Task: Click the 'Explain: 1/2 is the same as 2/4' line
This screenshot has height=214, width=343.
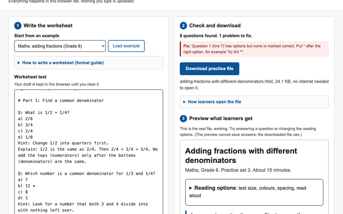Action: point(88,155)
